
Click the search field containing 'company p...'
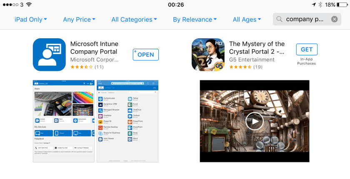point(306,19)
